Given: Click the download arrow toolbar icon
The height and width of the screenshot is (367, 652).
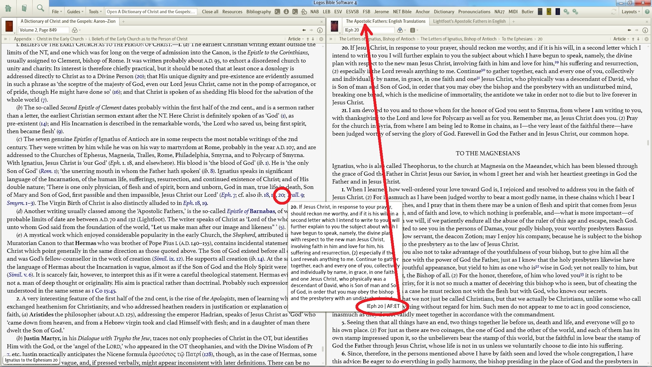Looking at the screenshot, I should pyautogui.click(x=286, y=12).
